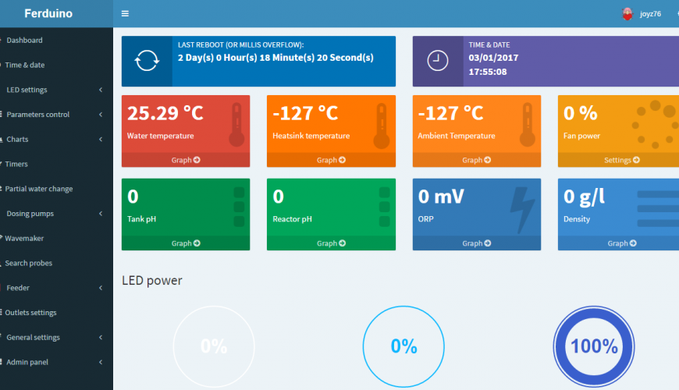
Task: Click the joyz76 user avatar
Action: point(627,13)
